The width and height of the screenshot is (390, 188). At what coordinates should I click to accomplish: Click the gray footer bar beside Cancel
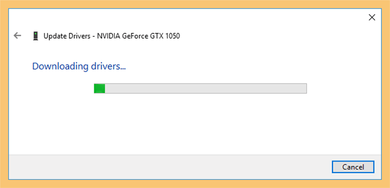tap(169, 167)
